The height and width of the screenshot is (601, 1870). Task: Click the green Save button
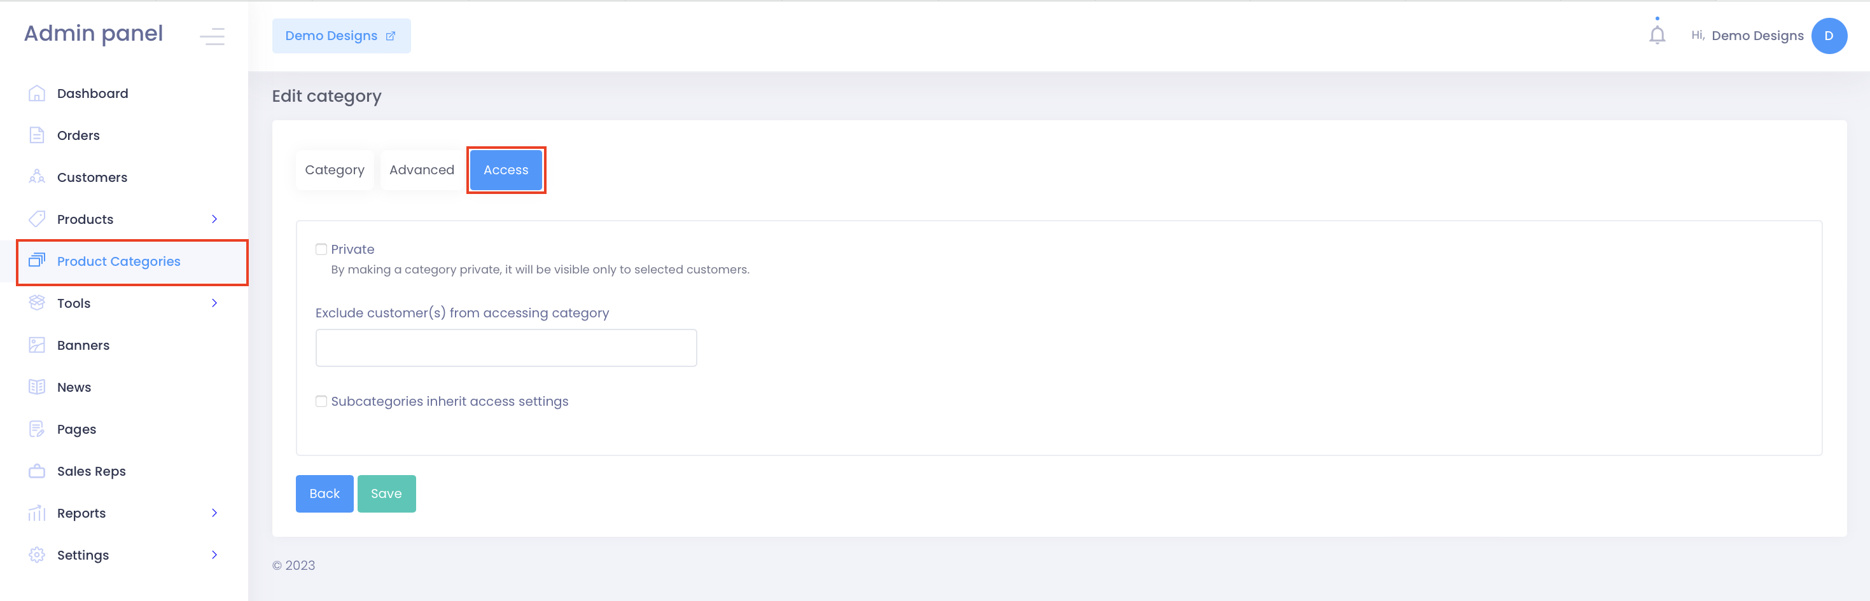point(386,494)
